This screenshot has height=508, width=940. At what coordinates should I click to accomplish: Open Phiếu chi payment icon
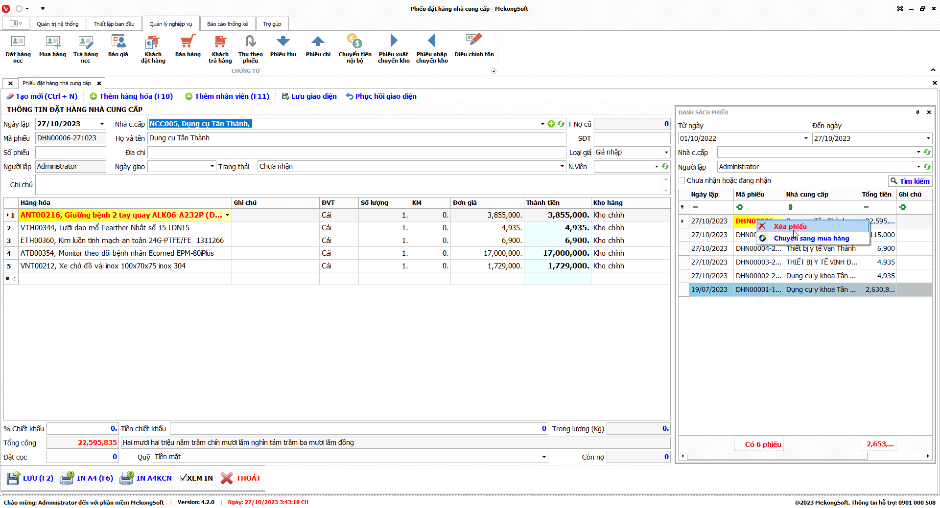pyautogui.click(x=318, y=46)
